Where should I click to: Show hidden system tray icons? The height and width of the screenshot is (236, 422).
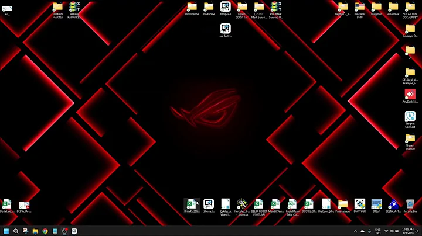[355, 231]
